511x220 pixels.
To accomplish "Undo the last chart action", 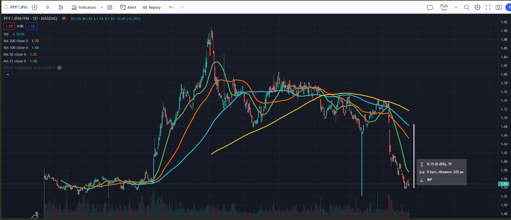I will pos(171,7).
